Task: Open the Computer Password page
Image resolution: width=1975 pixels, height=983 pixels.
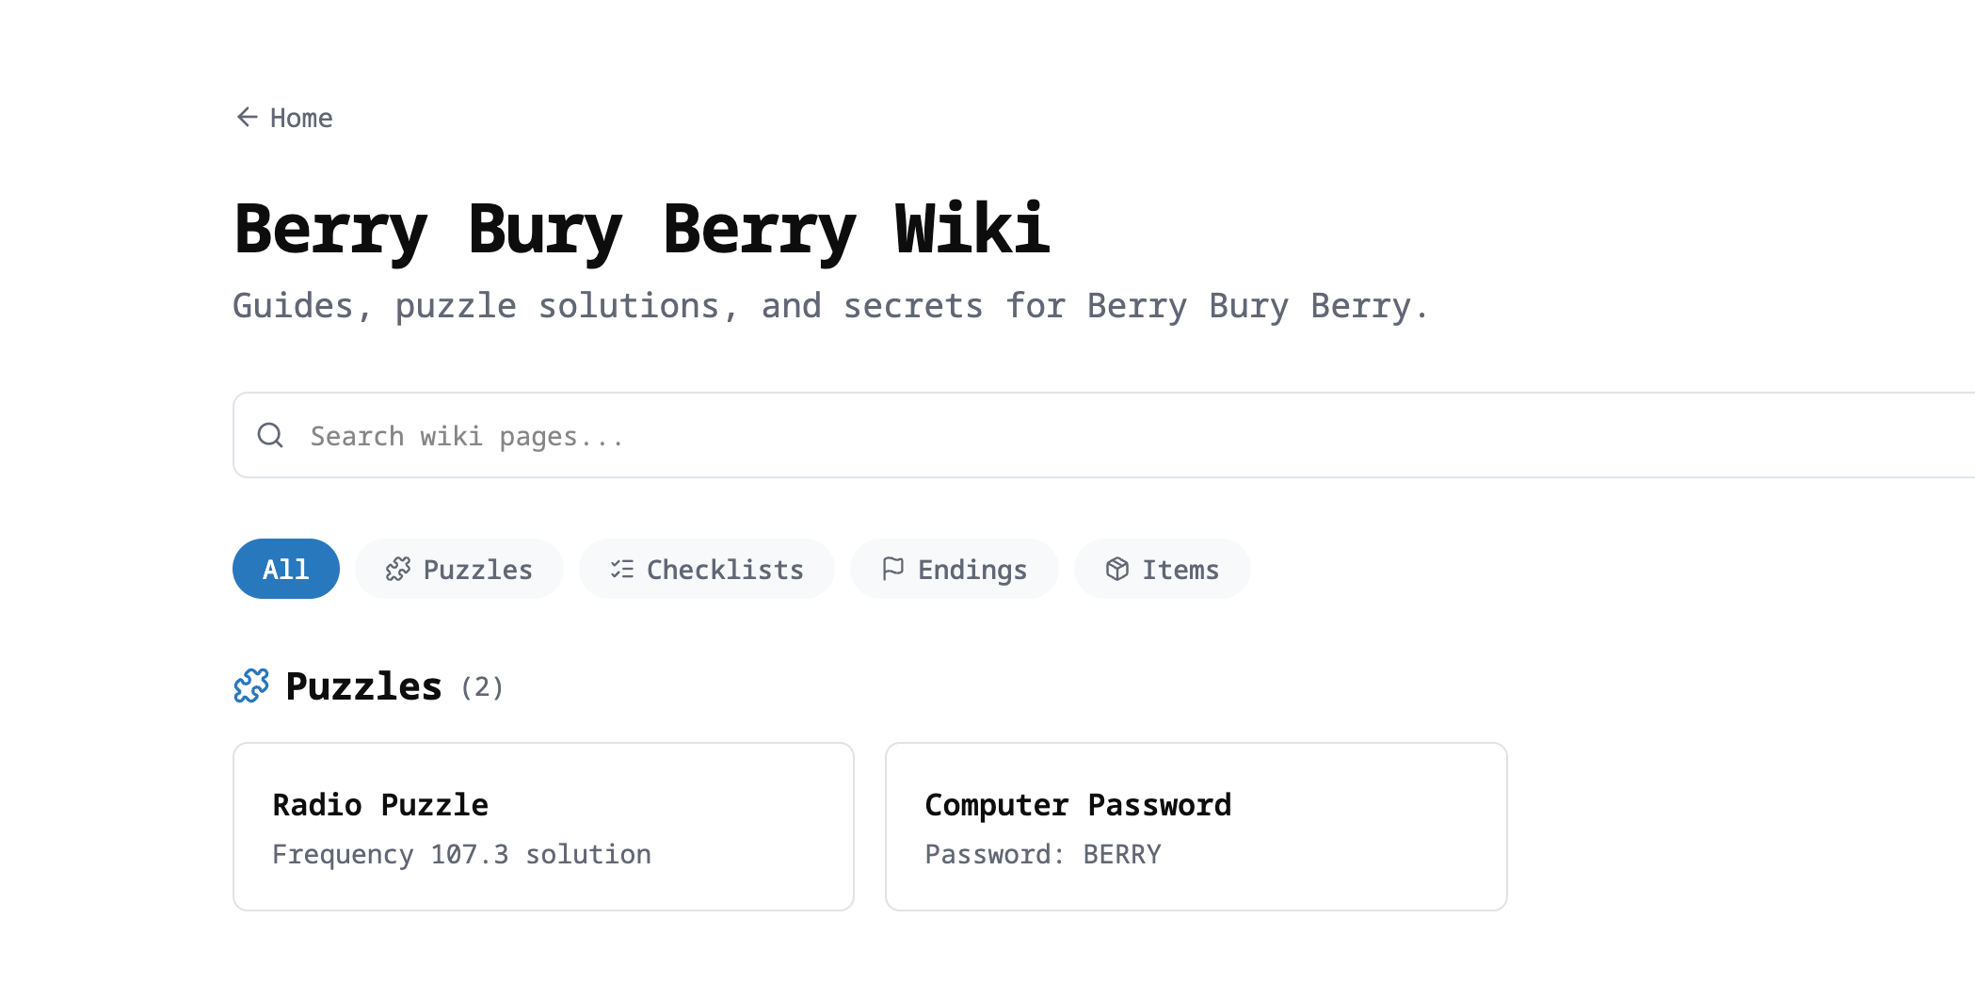Action: pos(1196,827)
